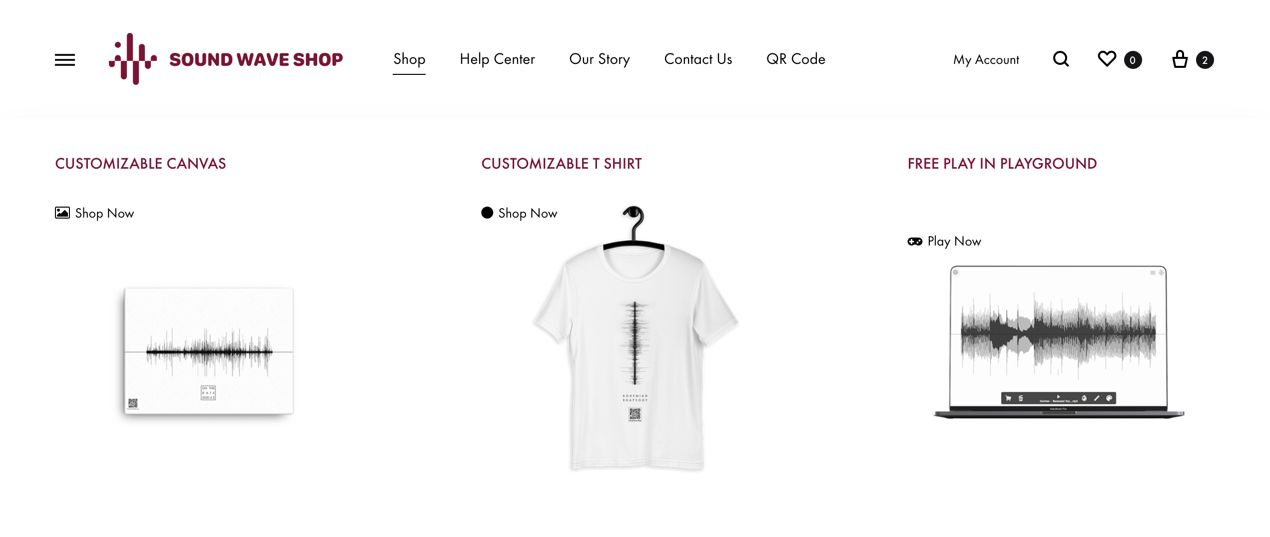Open the wishlist heart icon
This screenshot has width=1270, height=537.
tap(1107, 59)
